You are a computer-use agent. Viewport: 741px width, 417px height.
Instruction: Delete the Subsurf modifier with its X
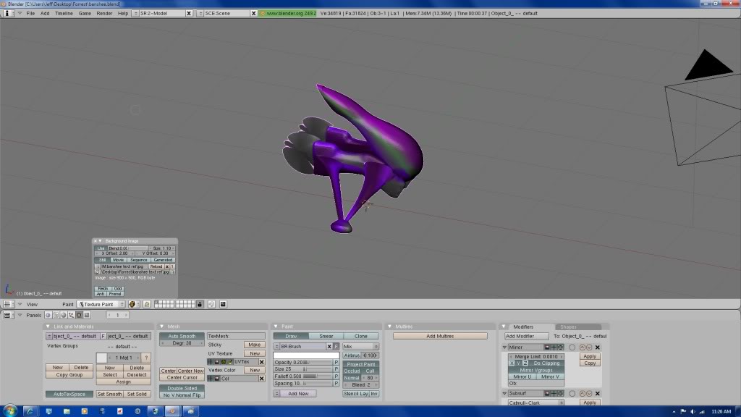pyautogui.click(x=597, y=393)
